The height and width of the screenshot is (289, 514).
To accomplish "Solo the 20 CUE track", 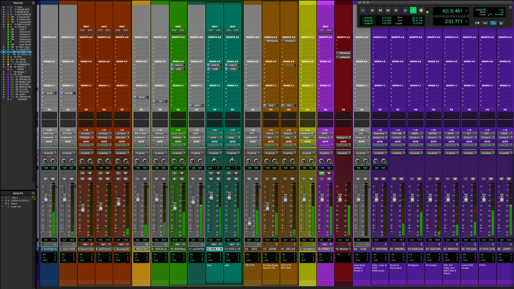I will pyautogui.click(x=358, y=179).
